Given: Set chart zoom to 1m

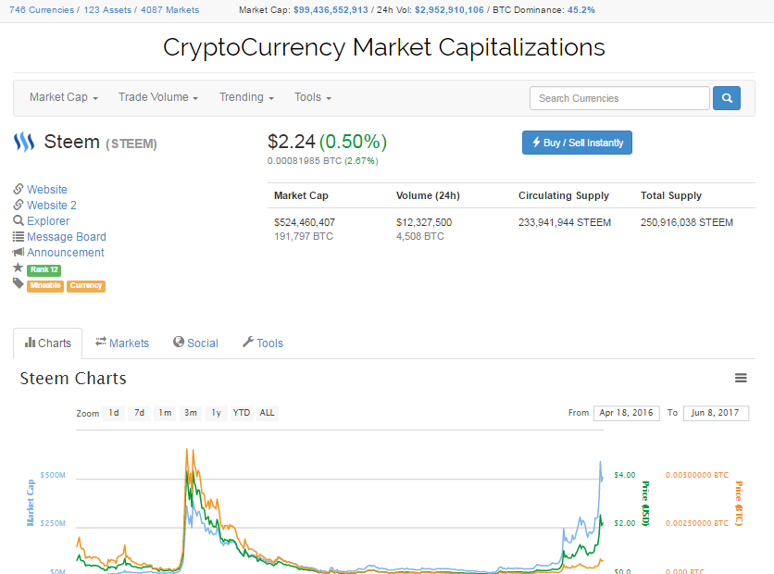Looking at the screenshot, I should 166,413.
